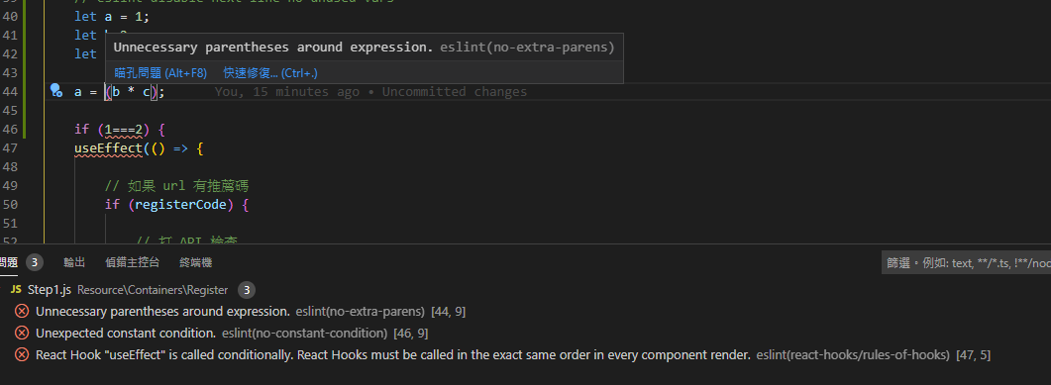Viewport: 1051px width, 385px height.
Task: Open the 偵錯主控台 panel tab
Action: (x=132, y=262)
